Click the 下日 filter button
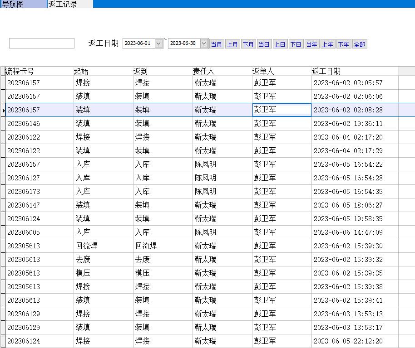Image resolution: width=415 pixels, height=348 pixels. pos(296,44)
